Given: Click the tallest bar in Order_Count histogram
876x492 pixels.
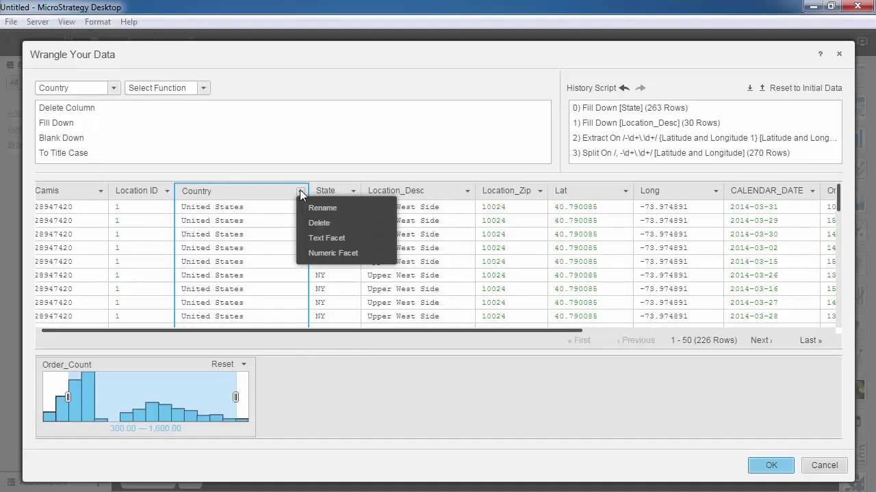Looking at the screenshot, I should [88, 396].
